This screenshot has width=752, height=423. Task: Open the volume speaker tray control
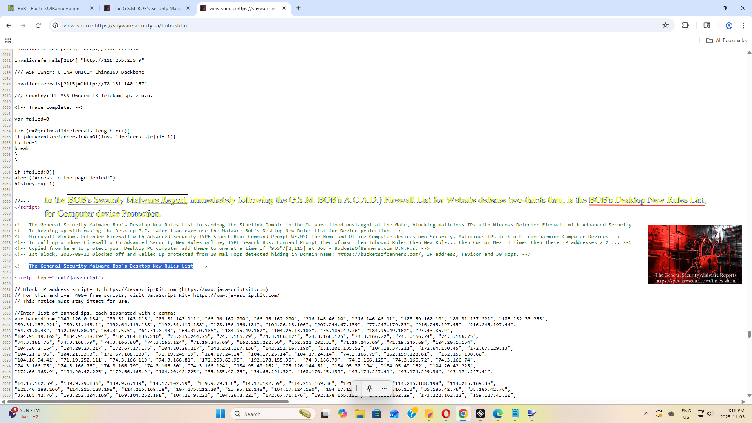click(x=710, y=414)
